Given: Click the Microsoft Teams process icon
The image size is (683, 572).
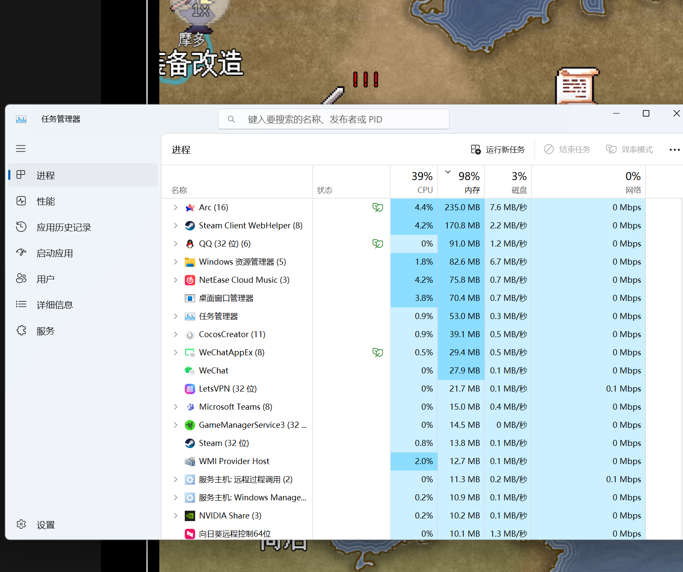Looking at the screenshot, I should [x=190, y=407].
